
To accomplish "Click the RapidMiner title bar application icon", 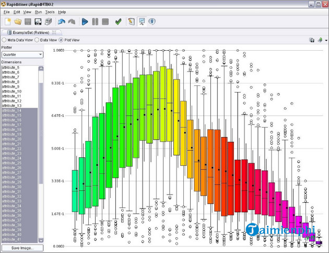I will pos(3,4).
